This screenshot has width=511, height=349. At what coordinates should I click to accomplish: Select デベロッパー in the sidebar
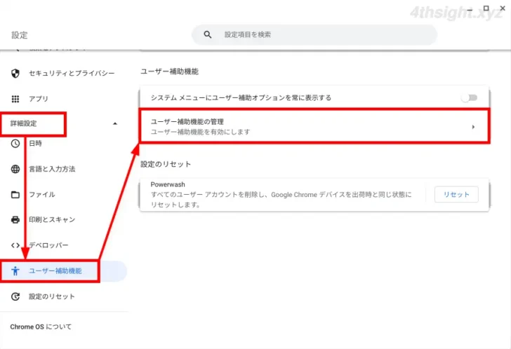48,245
